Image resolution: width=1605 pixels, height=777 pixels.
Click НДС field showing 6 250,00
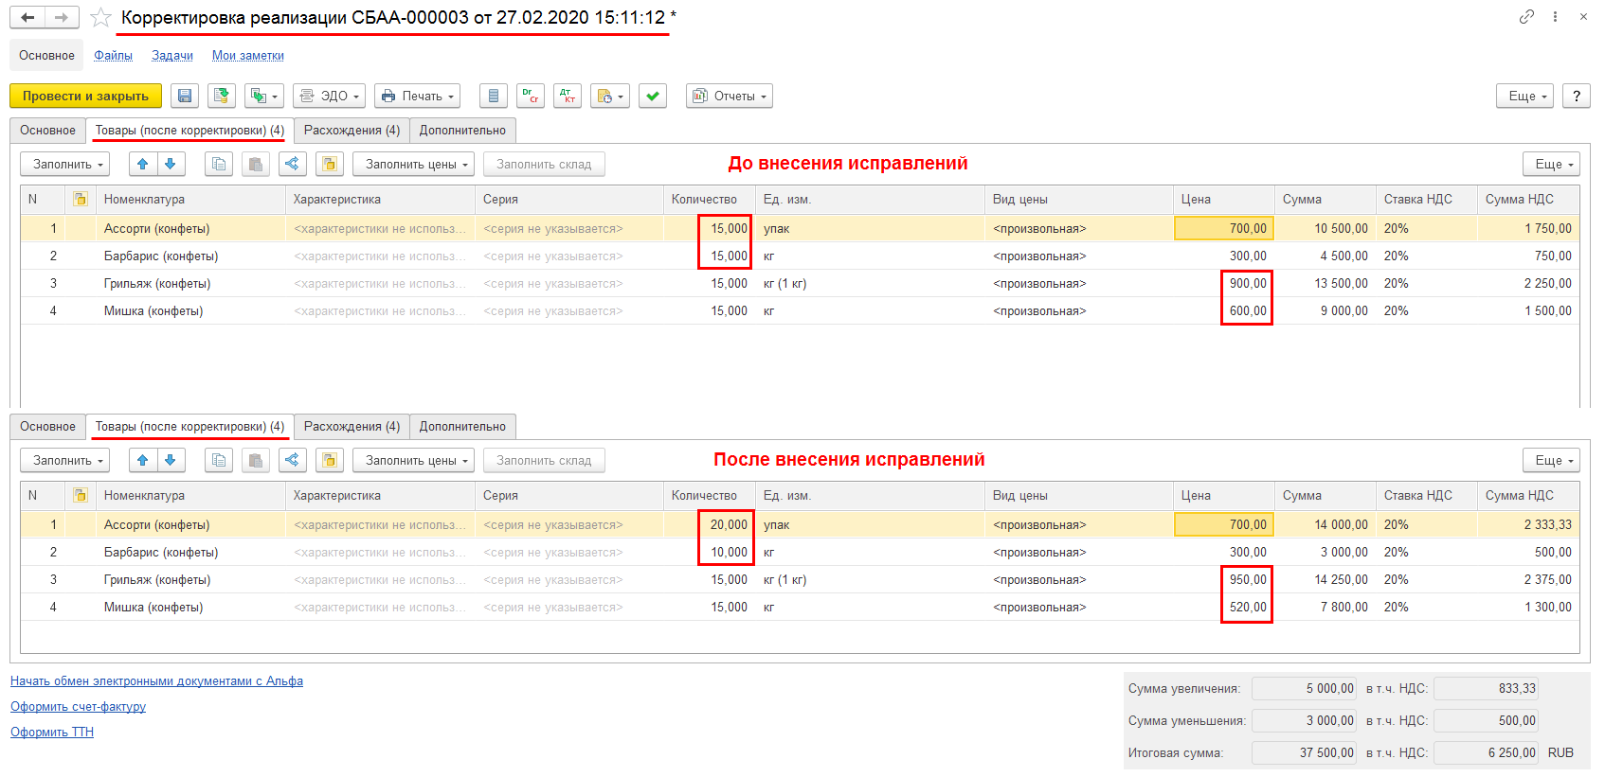pos(1486,752)
